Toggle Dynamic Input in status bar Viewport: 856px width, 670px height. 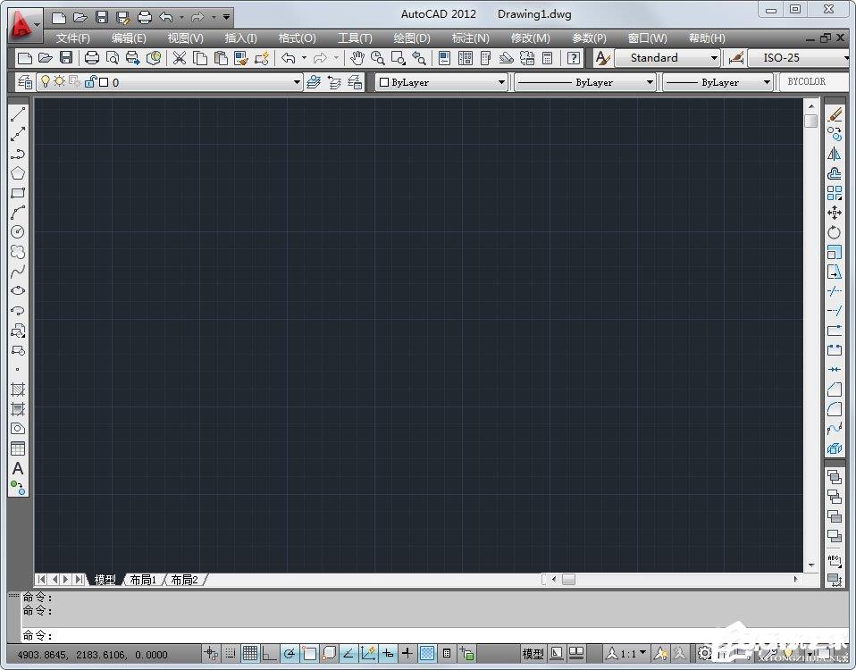pyautogui.click(x=388, y=653)
